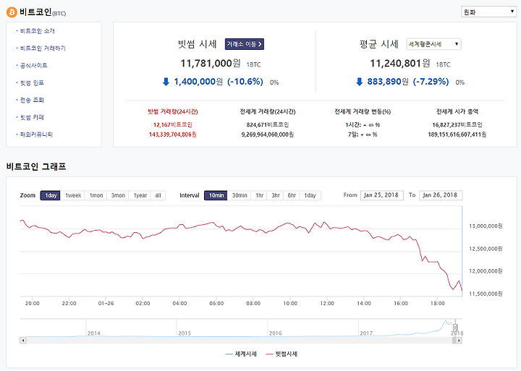This screenshot has width=521, height=371.
Task: Click the blue down arrow beside 1,400,000원
Action: click(166, 82)
